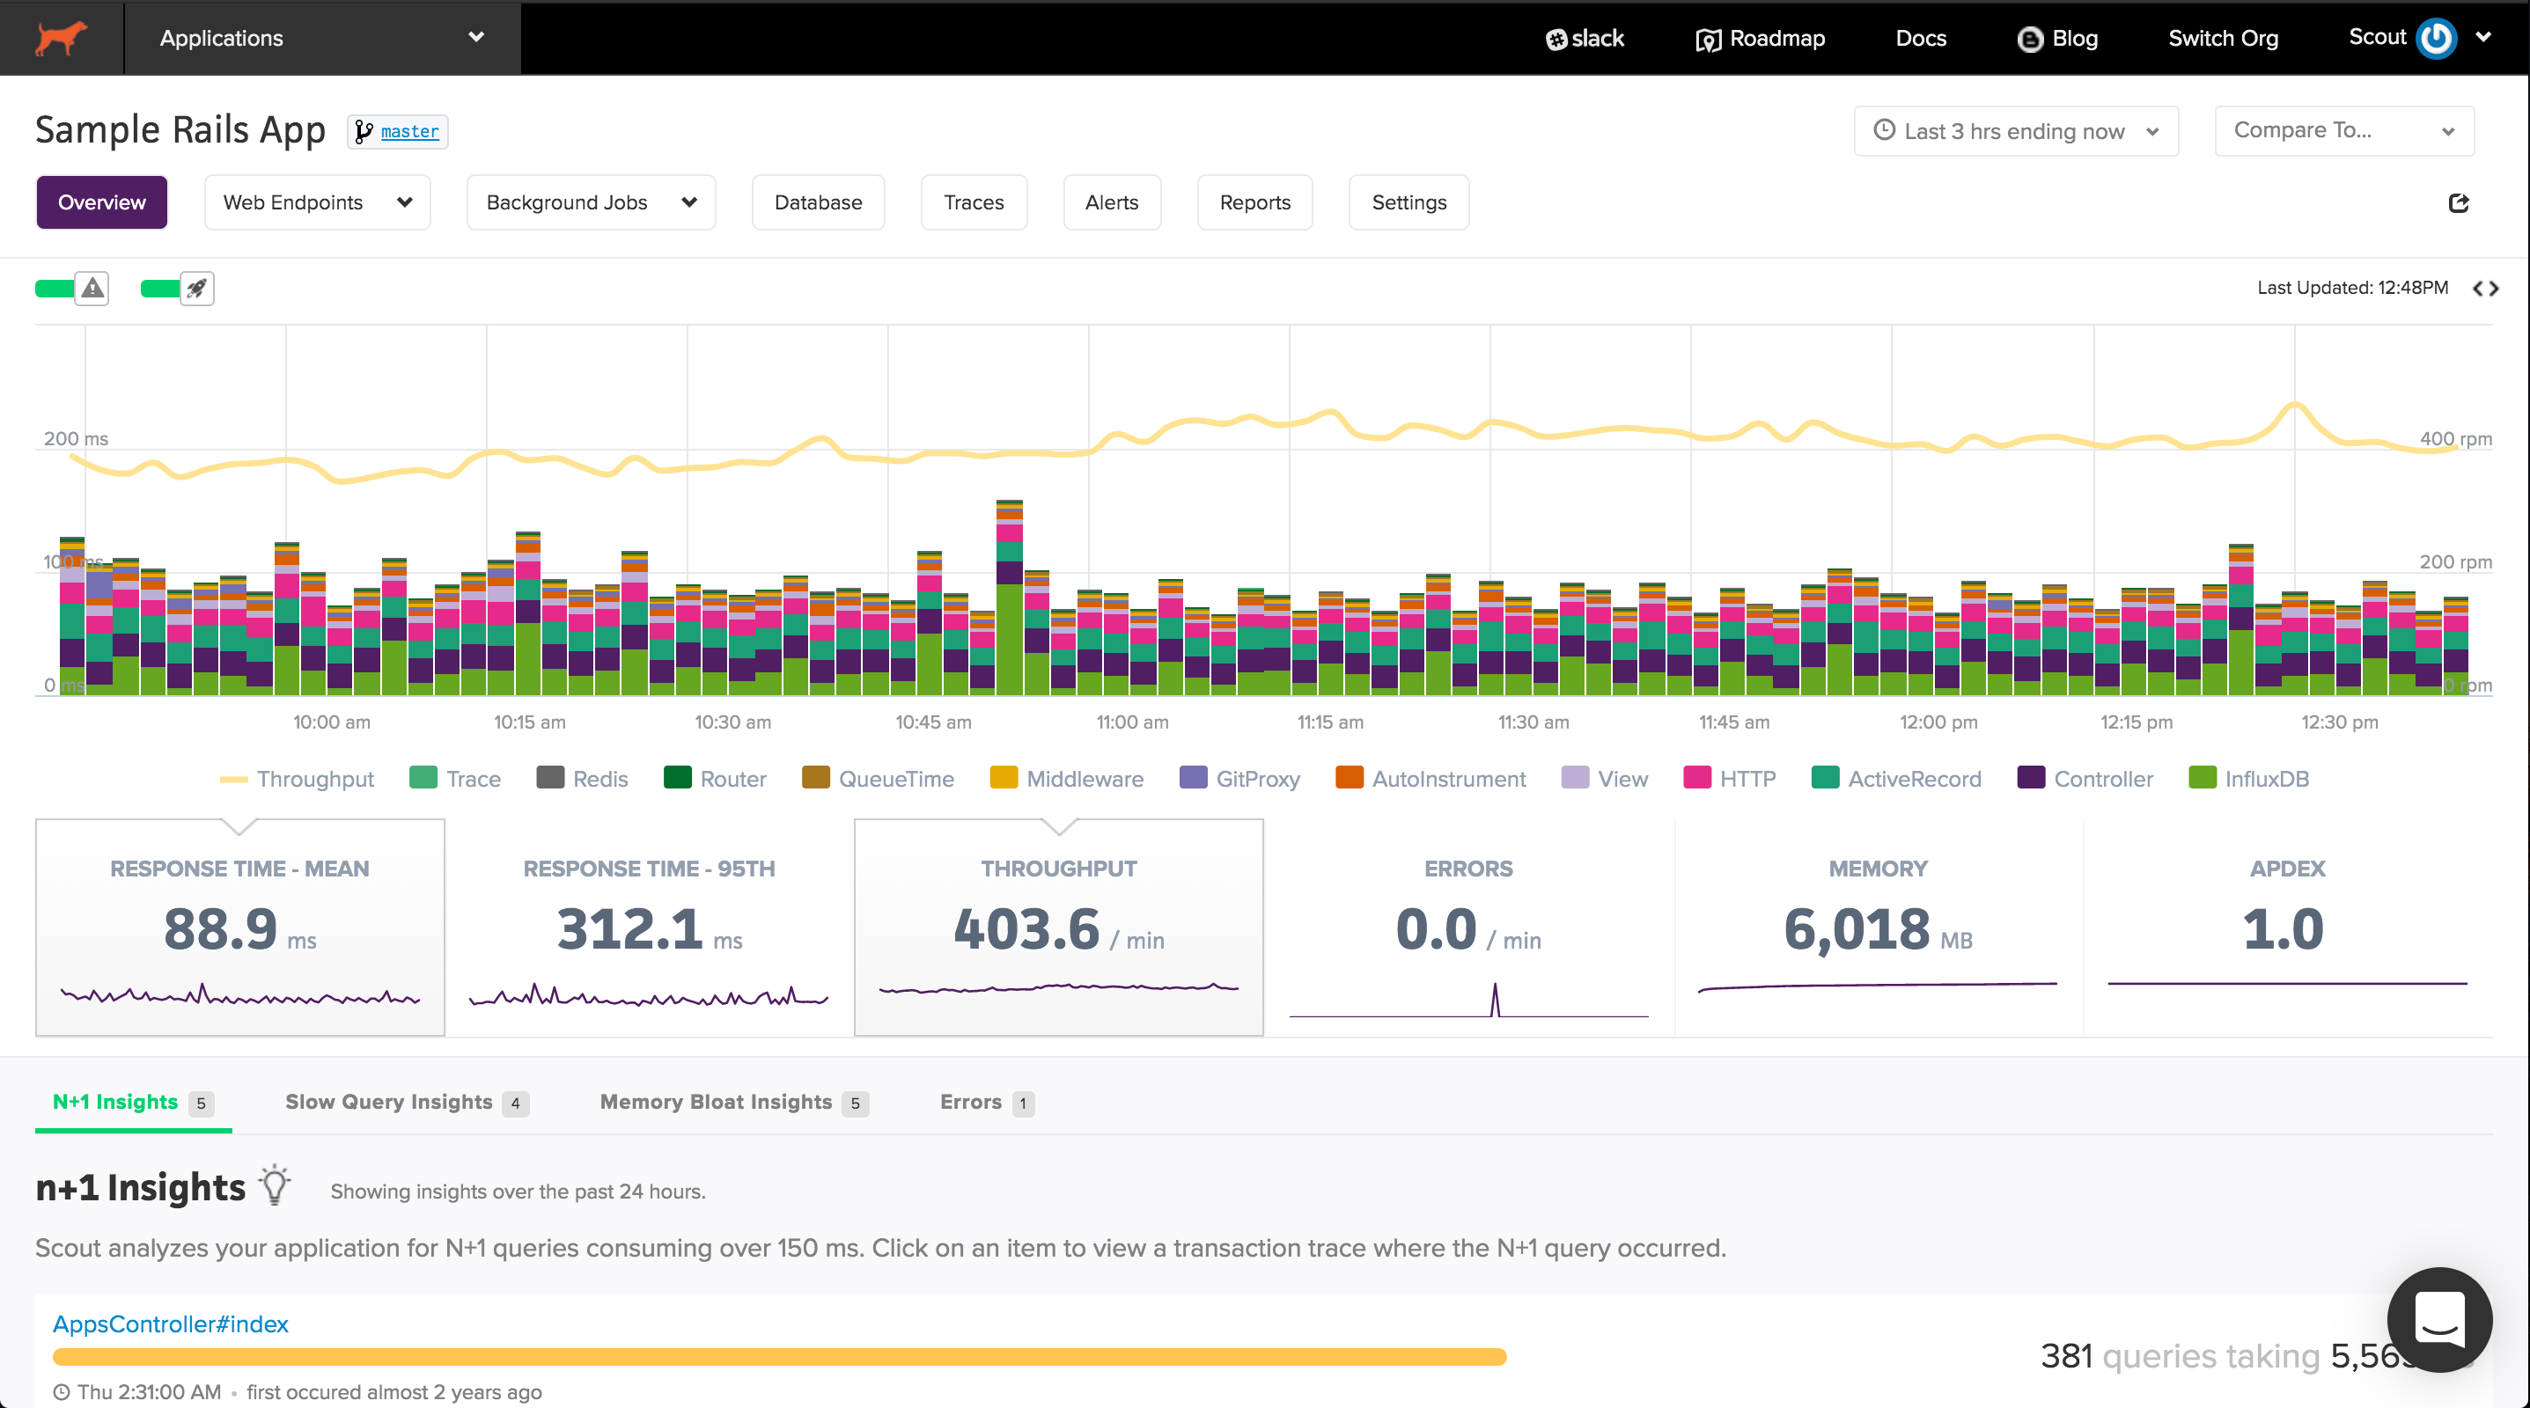Open the Docs link

tap(1920, 39)
